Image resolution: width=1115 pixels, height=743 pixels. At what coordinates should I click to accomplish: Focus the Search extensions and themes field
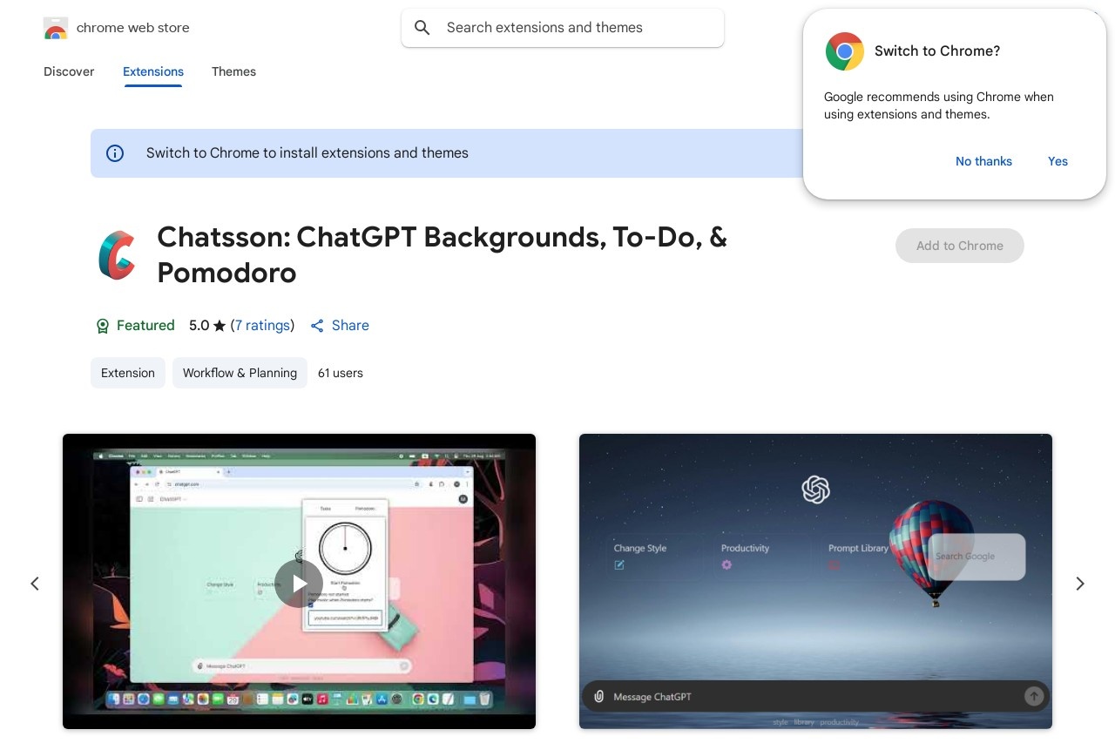click(563, 28)
